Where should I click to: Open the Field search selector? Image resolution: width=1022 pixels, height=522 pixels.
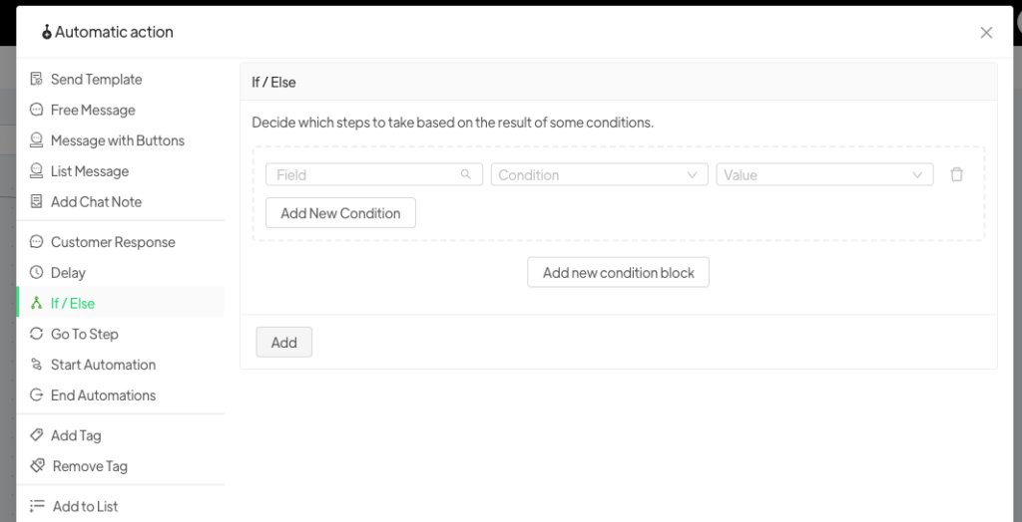(x=373, y=175)
